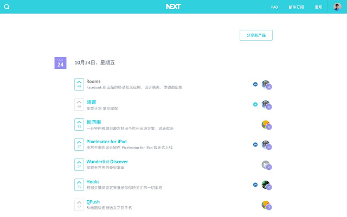
Task: Open submitter avatar on Pixelmator row
Action: 266,145
